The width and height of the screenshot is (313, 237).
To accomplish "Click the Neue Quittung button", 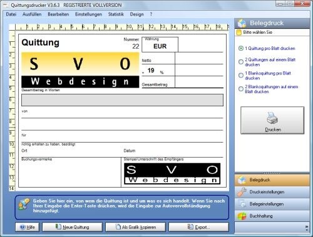I will (x=72, y=227).
